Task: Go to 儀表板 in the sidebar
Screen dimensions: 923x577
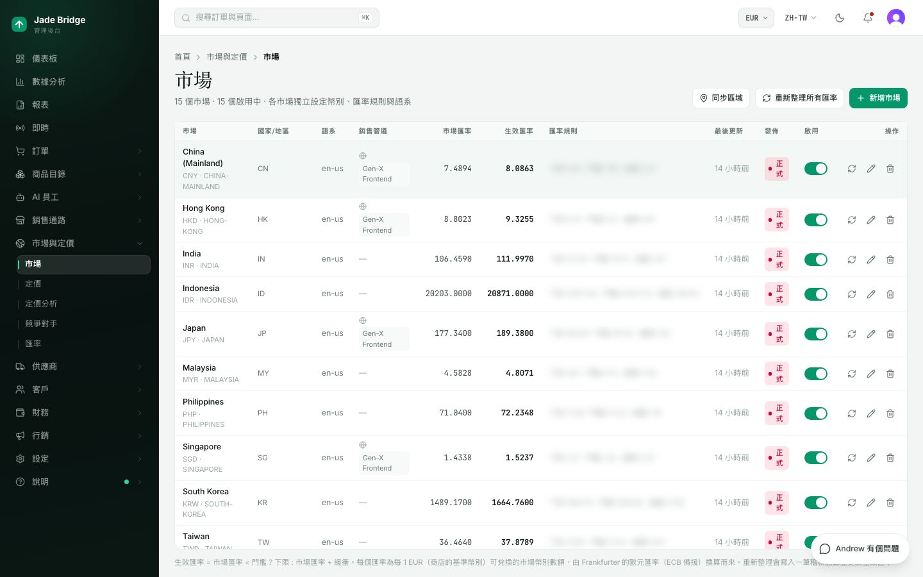Action: [x=79, y=59]
